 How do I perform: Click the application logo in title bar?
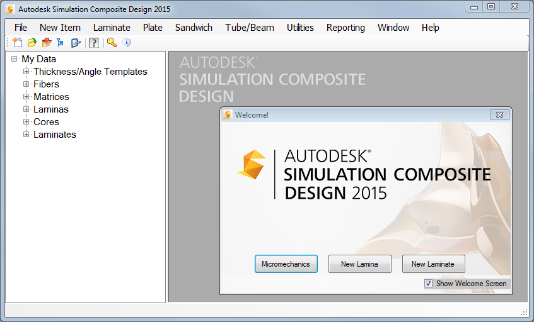(x=10, y=9)
